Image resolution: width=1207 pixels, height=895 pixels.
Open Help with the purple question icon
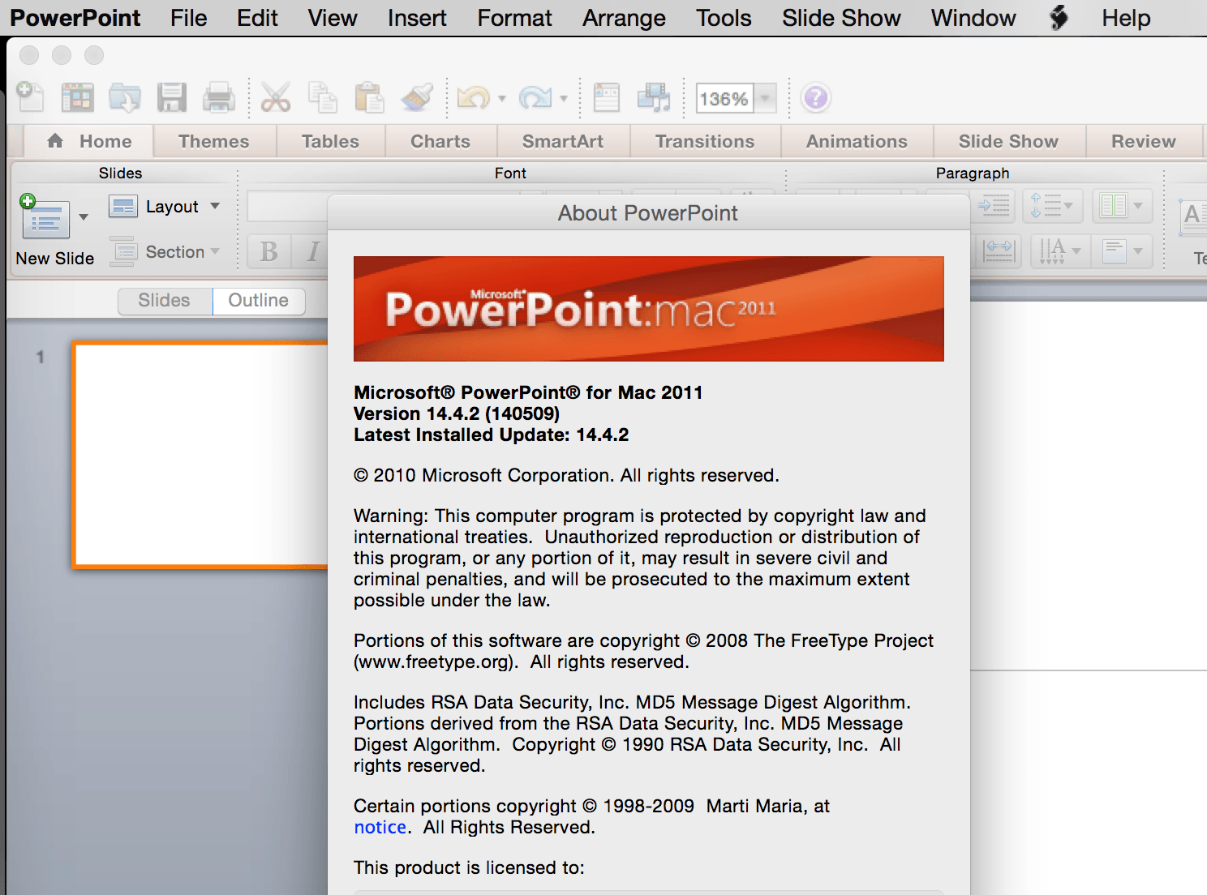(x=815, y=98)
